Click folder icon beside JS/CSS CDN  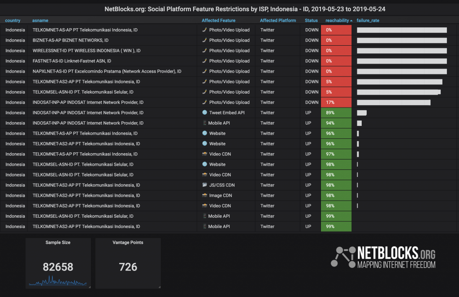[x=204, y=185]
